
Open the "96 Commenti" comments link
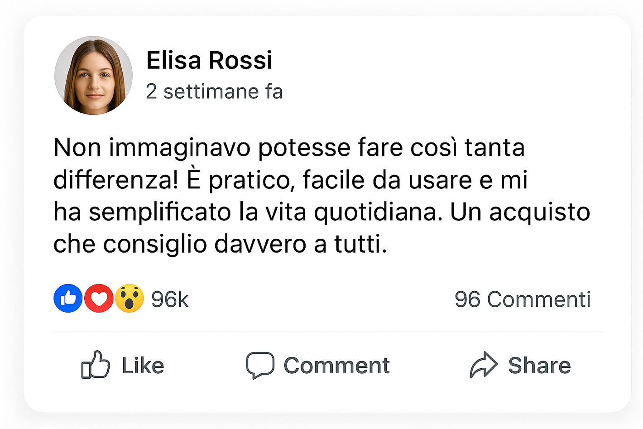click(523, 299)
